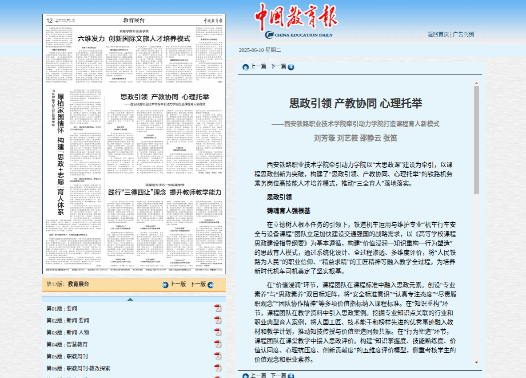Download PDF of 第05版 职教周刊
526x378 pixels.
[218, 356]
